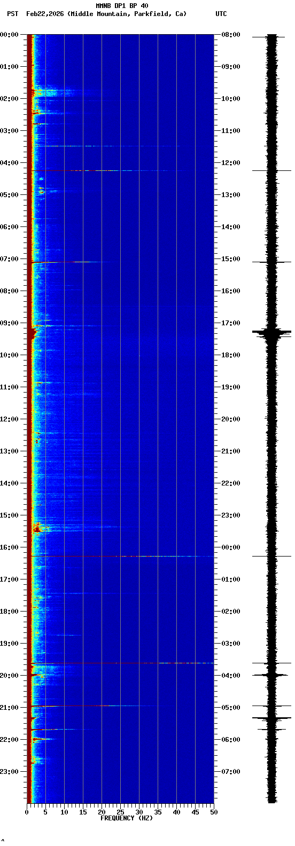Click the 23:00 PST time label
This screenshot has width=295, height=846.
click(9, 772)
